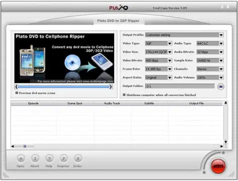Click horizontal scroll left arrow

(13, 146)
